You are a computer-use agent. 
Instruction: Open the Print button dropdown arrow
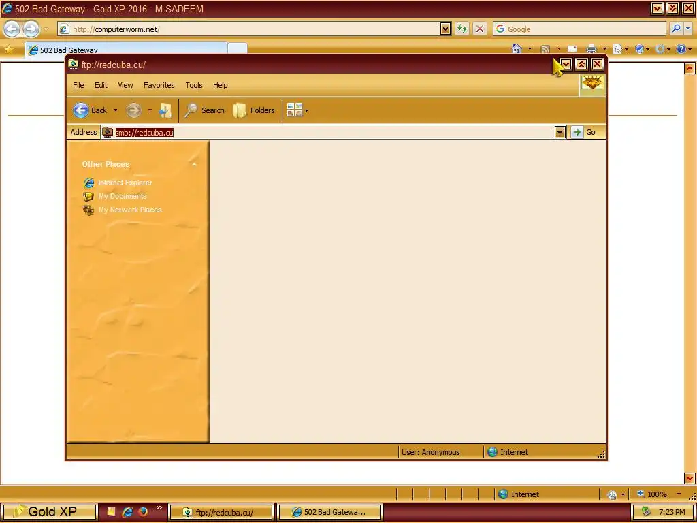click(x=604, y=49)
